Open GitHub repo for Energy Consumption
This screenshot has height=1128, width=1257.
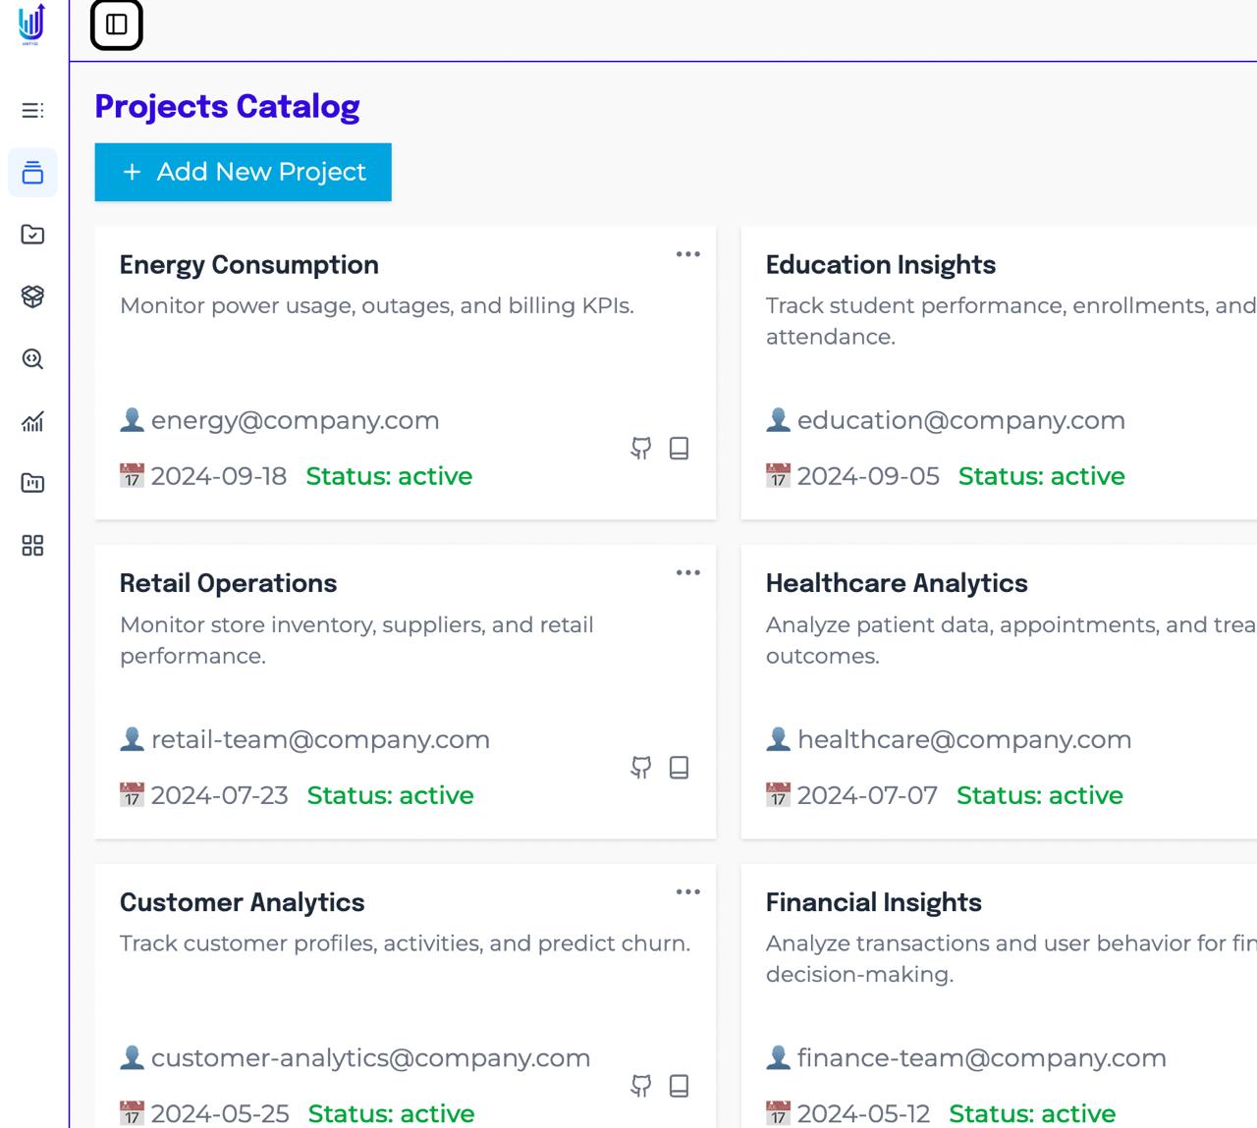(641, 449)
